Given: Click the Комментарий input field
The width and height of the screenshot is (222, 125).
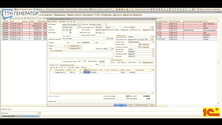Looking at the screenshot, I should [106, 101].
